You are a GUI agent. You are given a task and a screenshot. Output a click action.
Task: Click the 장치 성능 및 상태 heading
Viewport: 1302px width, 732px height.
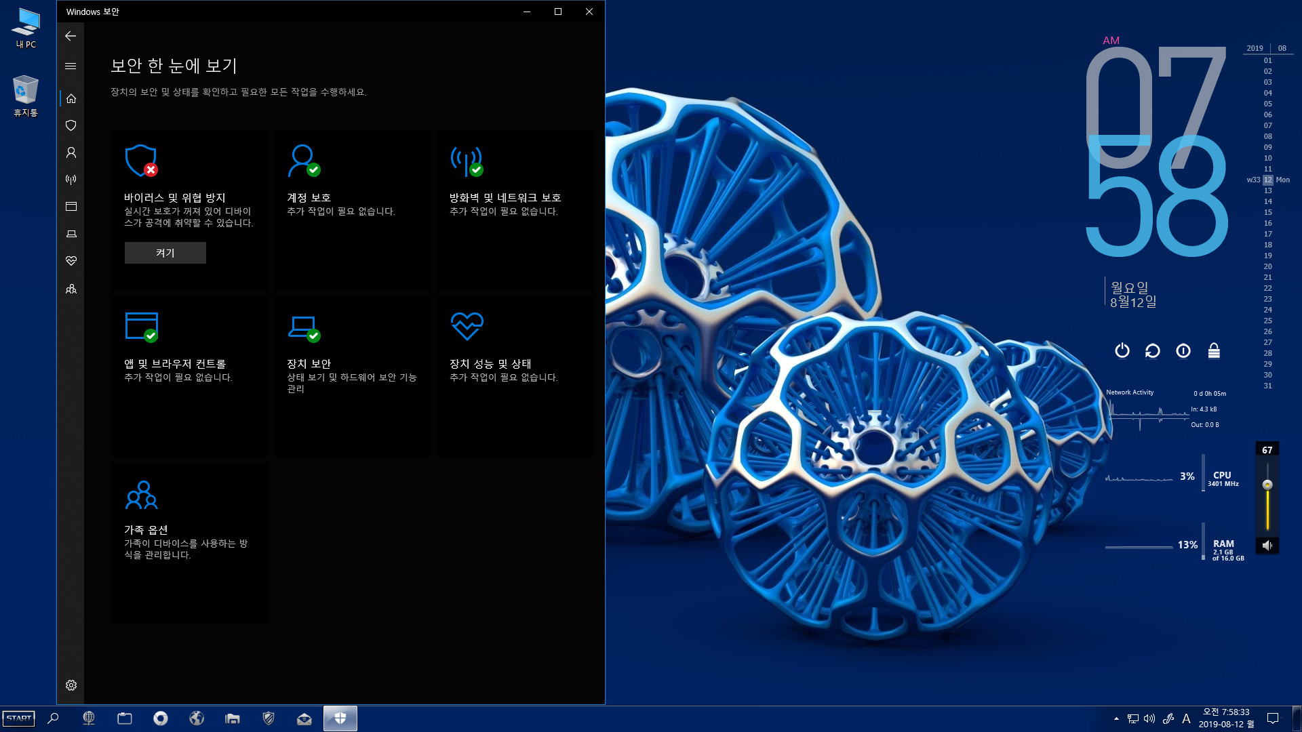(490, 363)
